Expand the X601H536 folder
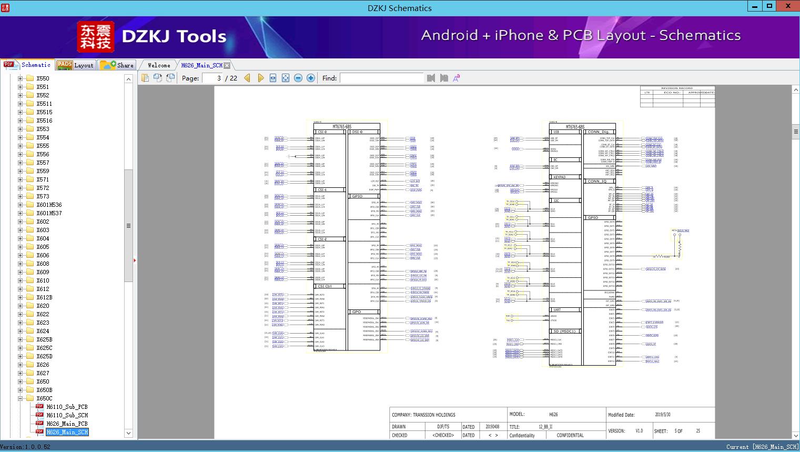 point(21,205)
